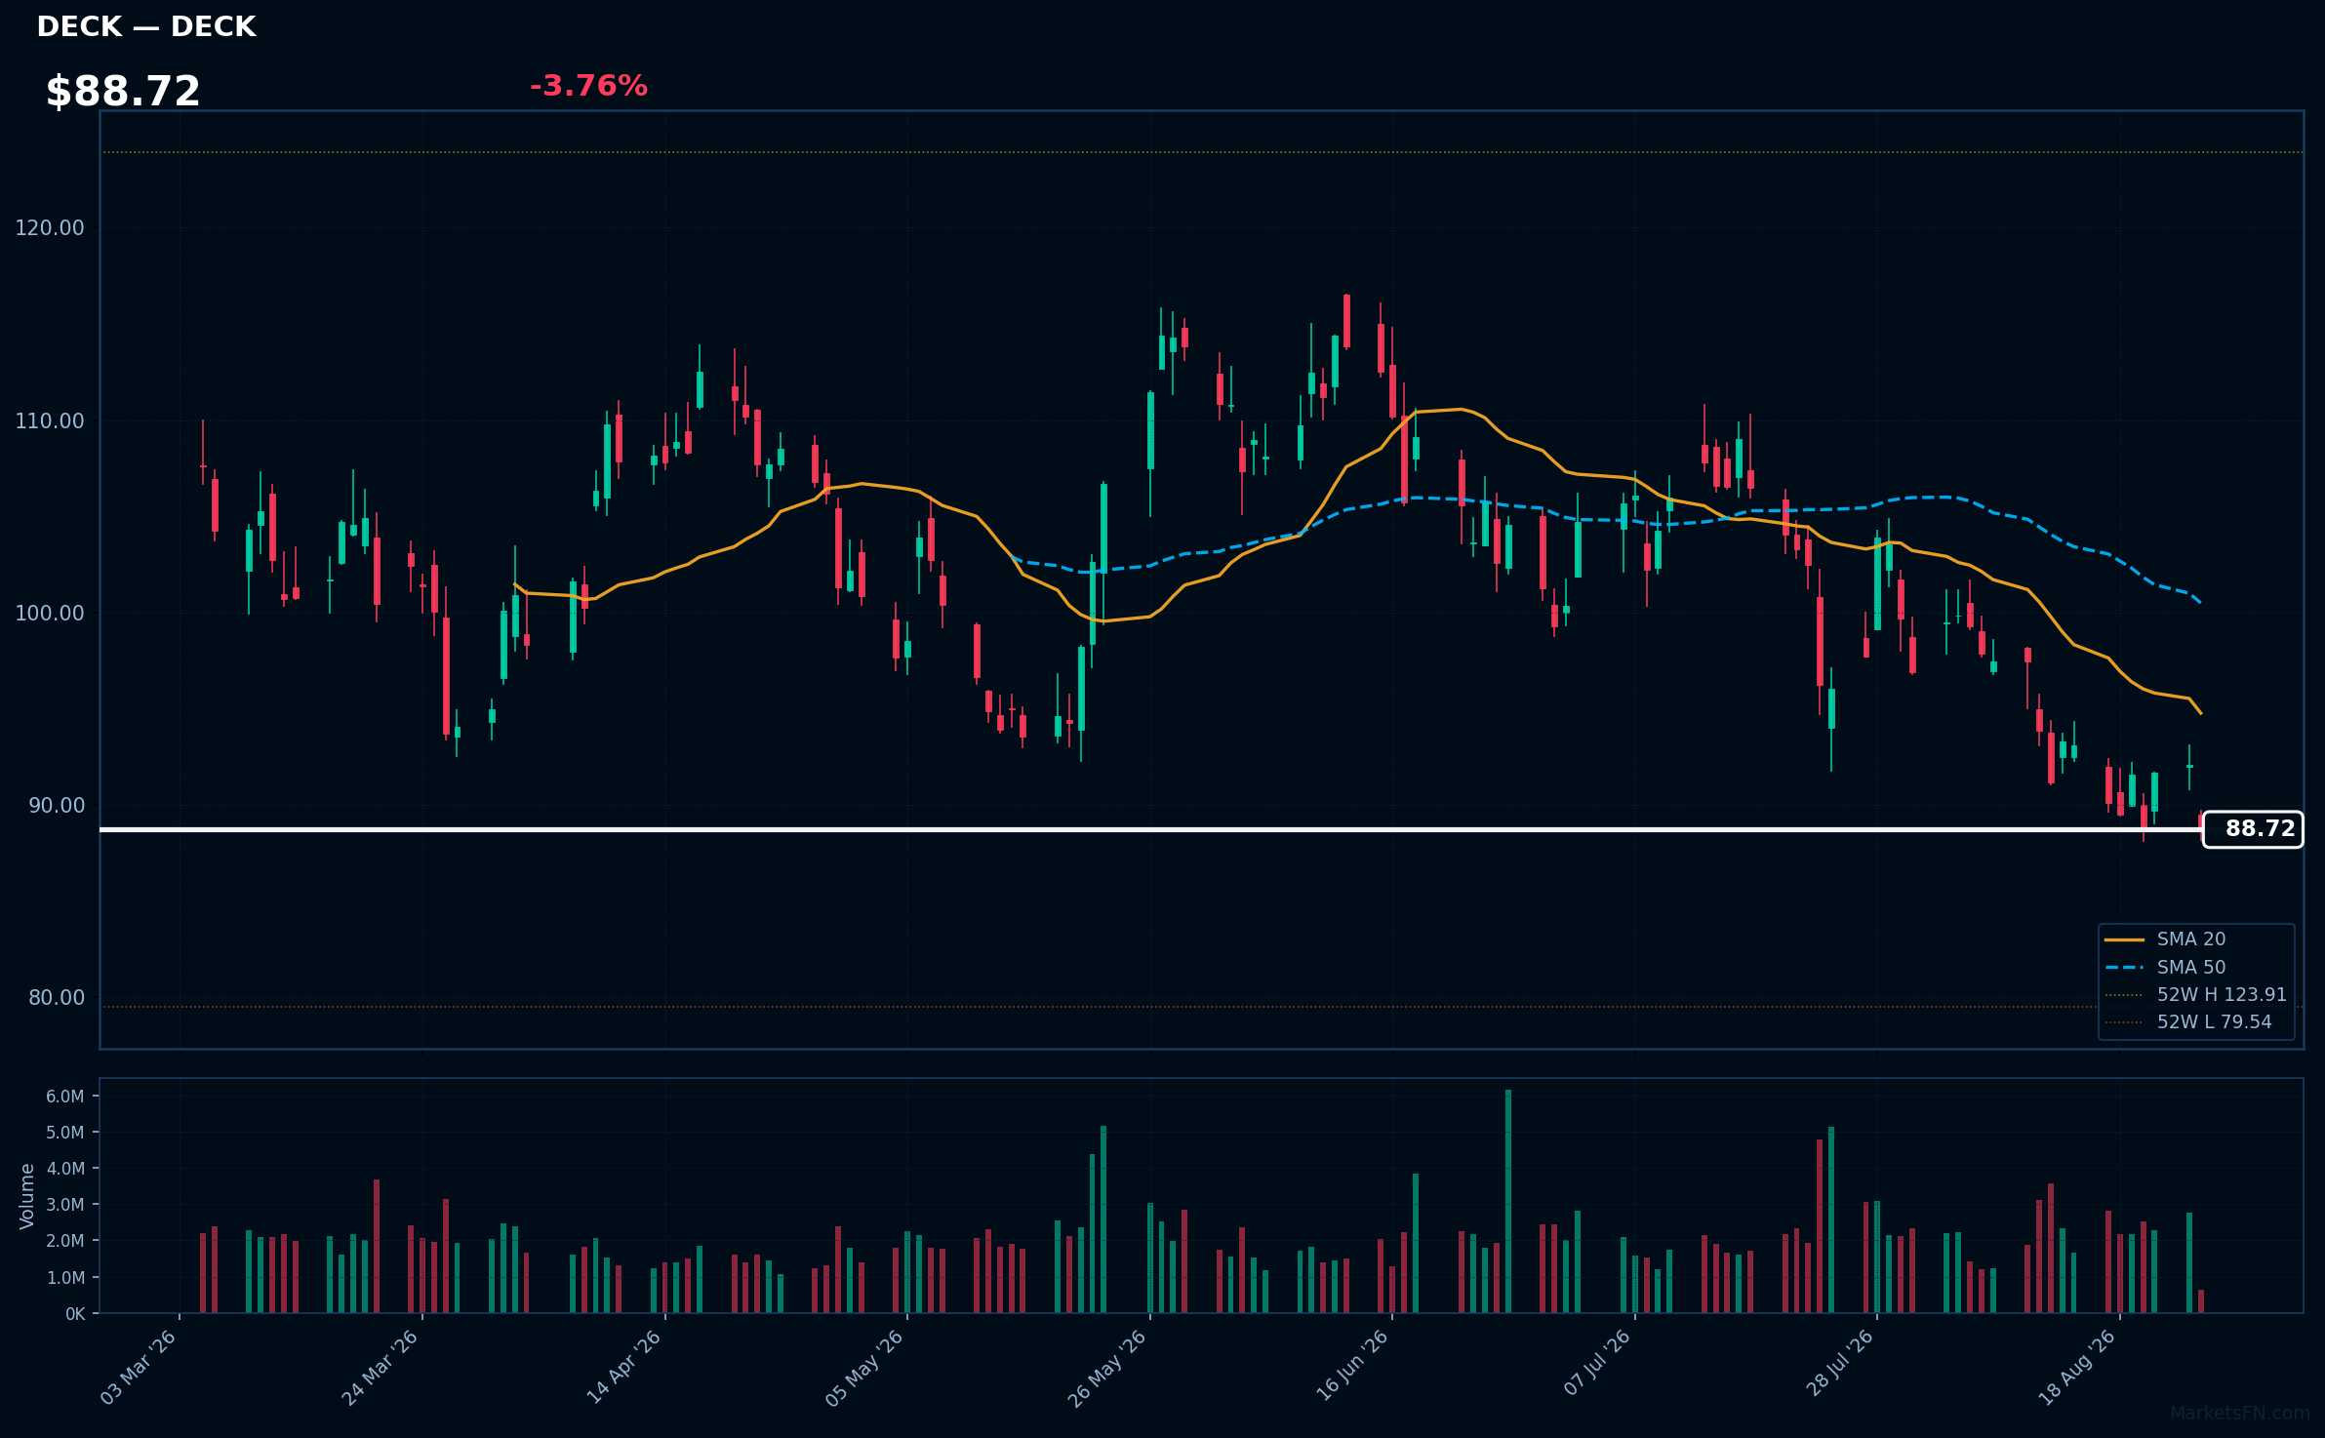Click the 2.0M volume axis label
Image resolution: width=2325 pixels, height=1438 pixels.
[x=65, y=1241]
